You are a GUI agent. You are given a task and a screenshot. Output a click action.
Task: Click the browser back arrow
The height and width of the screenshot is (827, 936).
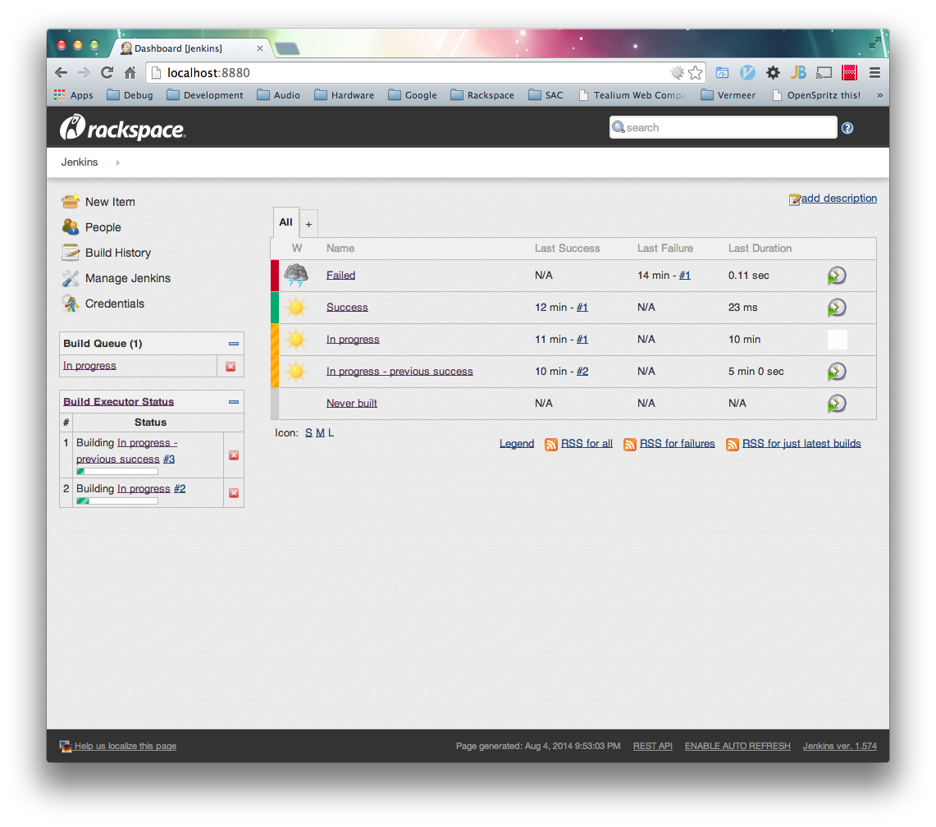coord(61,73)
